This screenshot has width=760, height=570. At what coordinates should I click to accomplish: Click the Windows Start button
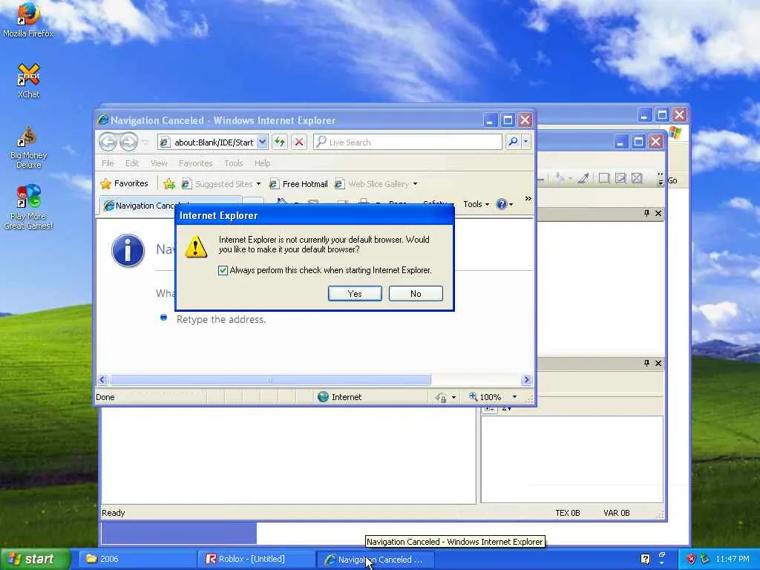[x=35, y=559]
